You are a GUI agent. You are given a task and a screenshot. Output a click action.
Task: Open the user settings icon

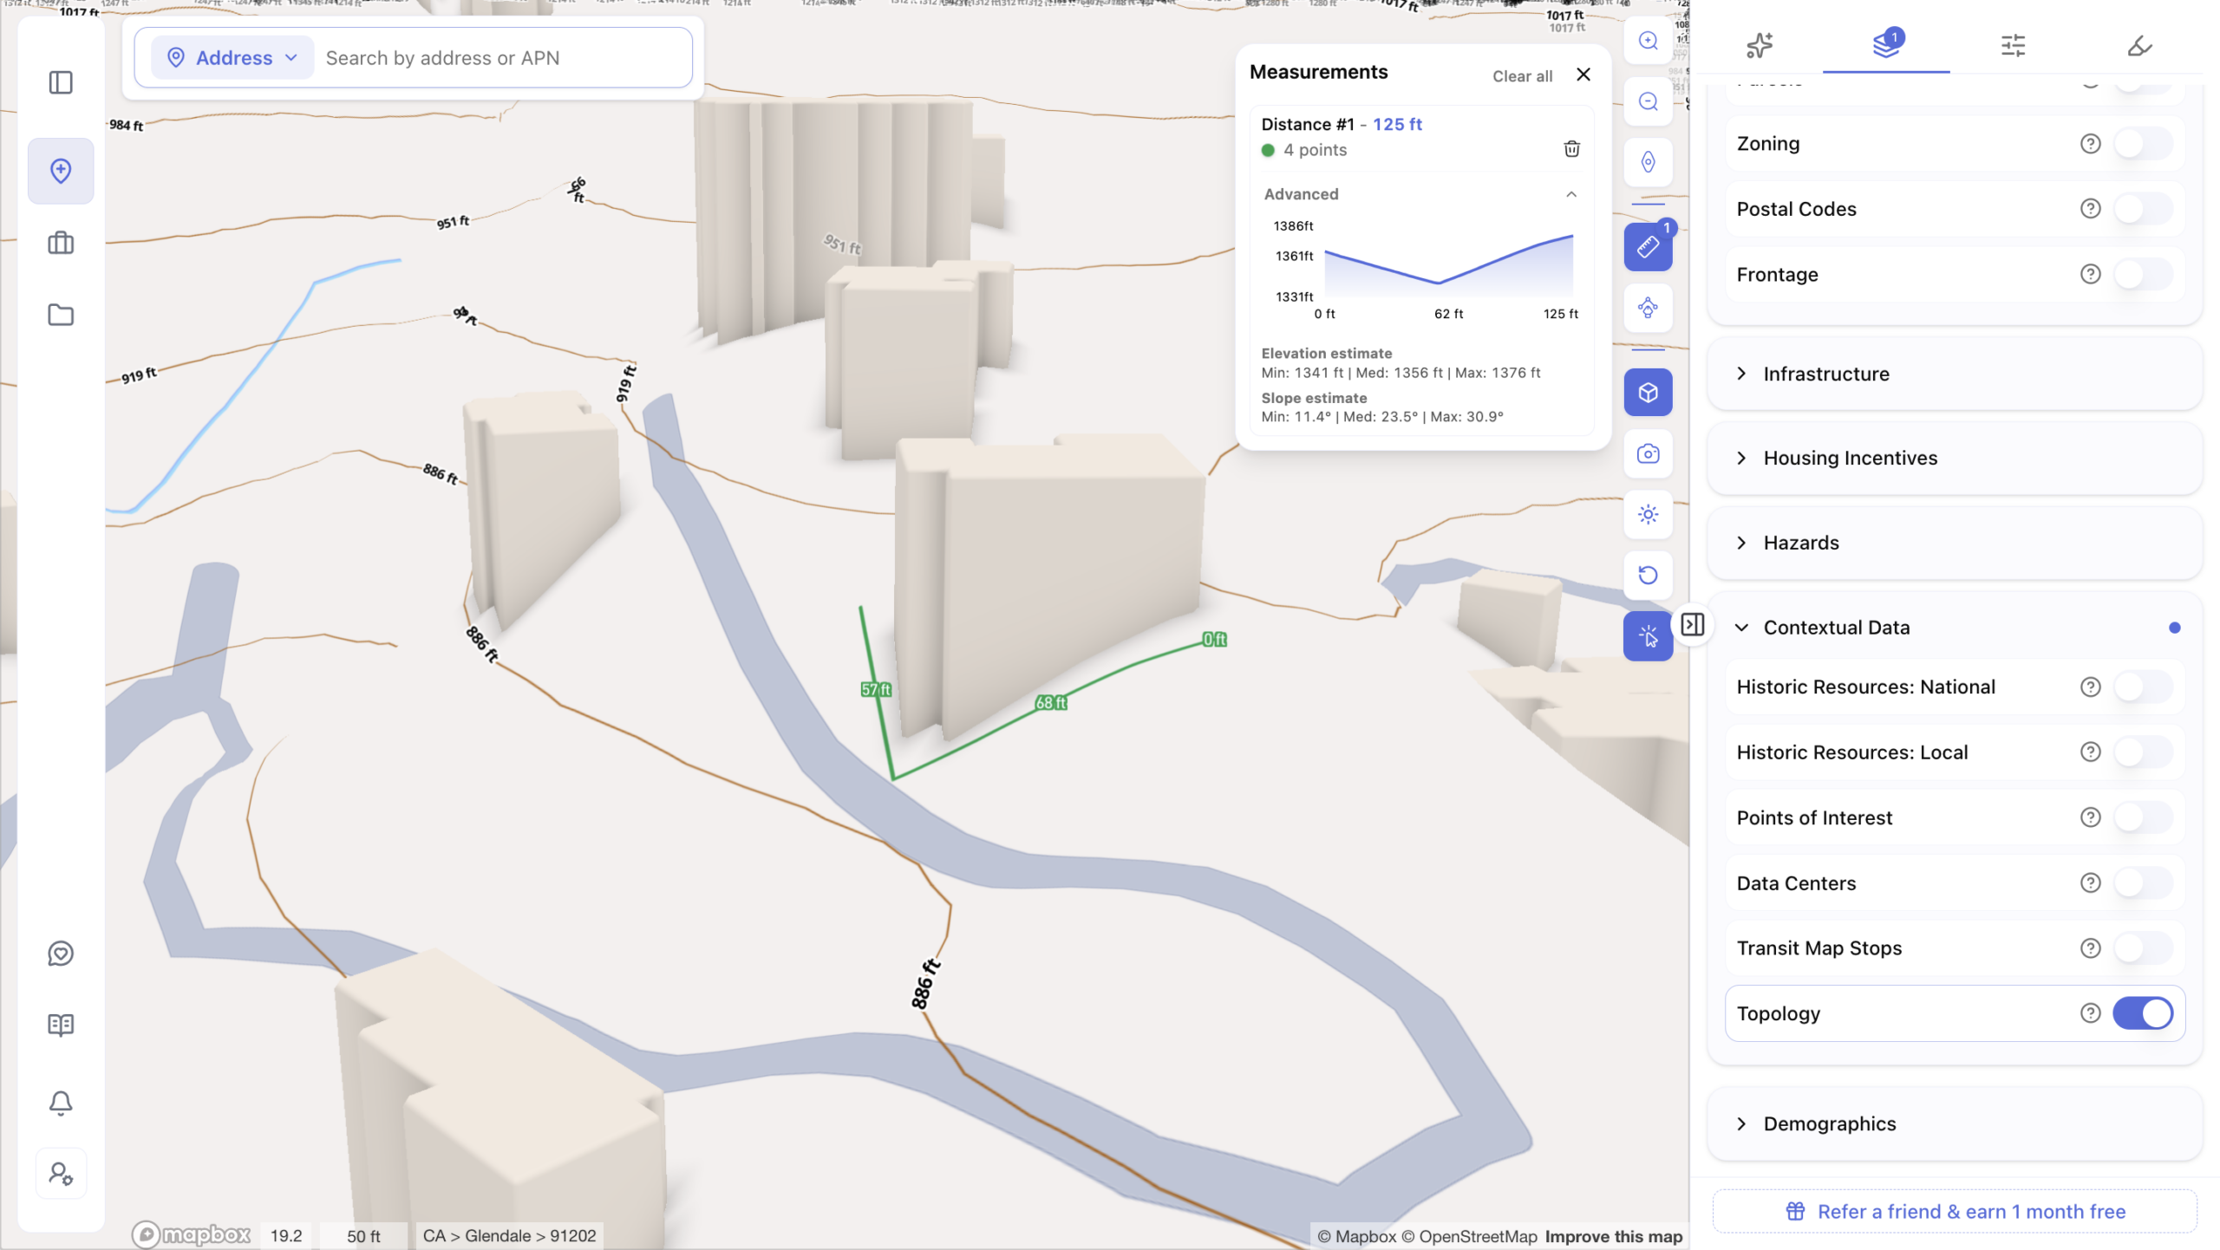point(61,1175)
